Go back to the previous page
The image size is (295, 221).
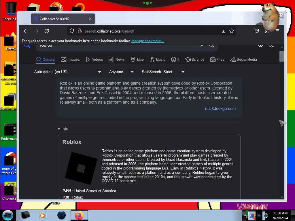pyautogui.click(x=26, y=31)
